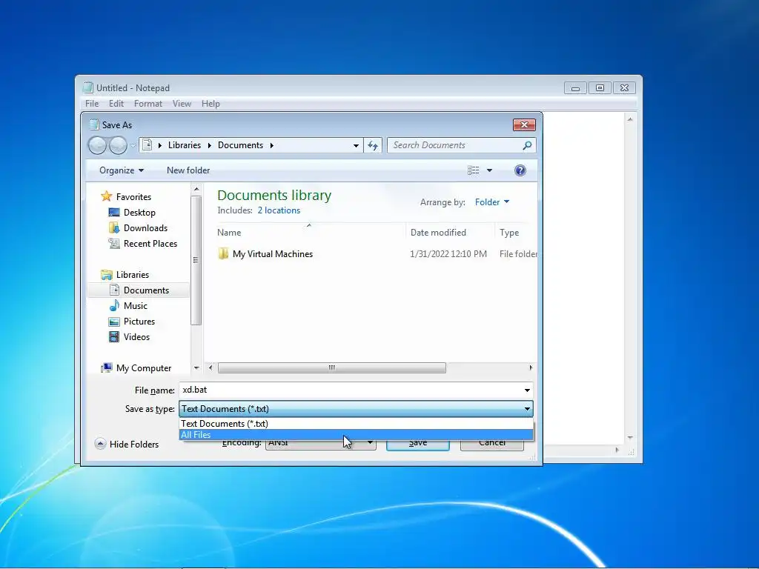
Task: Click the Videos filmstrip icon in sidebar
Action: [x=114, y=337]
